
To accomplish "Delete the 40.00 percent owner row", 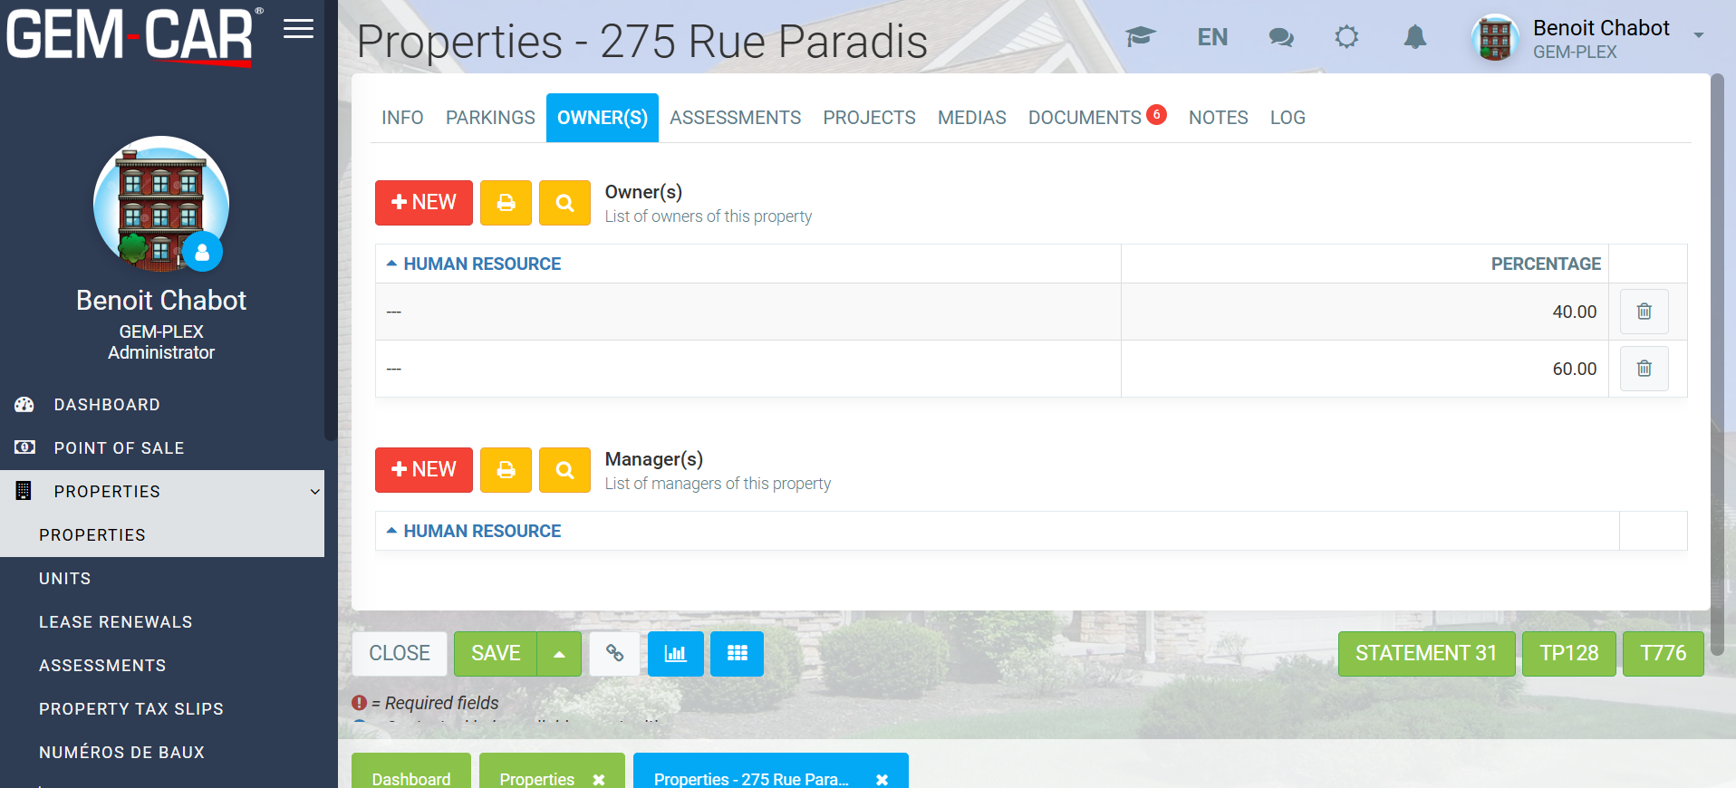I will point(1644,312).
